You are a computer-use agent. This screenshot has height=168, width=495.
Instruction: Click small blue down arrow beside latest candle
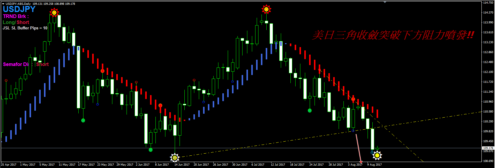click(x=372, y=152)
